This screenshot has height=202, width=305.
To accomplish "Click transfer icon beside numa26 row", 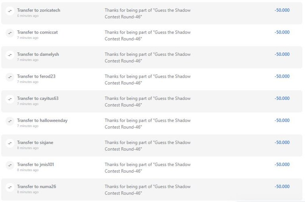I will click(x=10, y=187).
